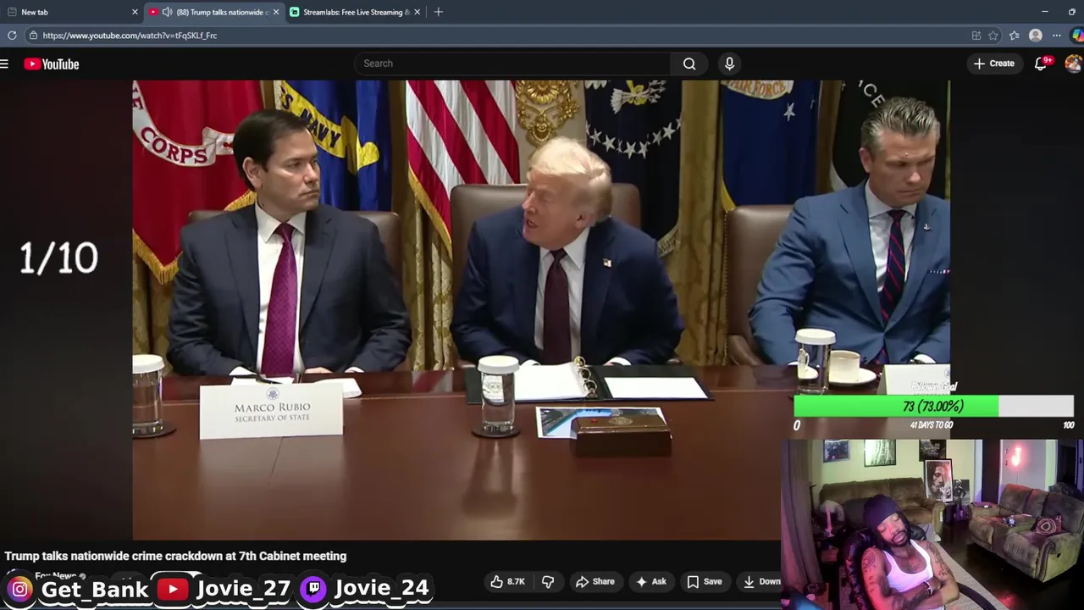
Task: View site information lock icon in address bar
Action: [32, 36]
